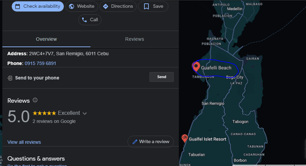Click the San Remigio label on map

213,103
